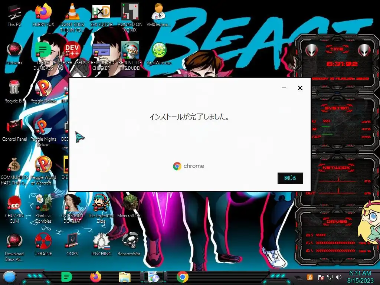
Task: Click the C:\ drive usage bar
Action: [321, 235]
